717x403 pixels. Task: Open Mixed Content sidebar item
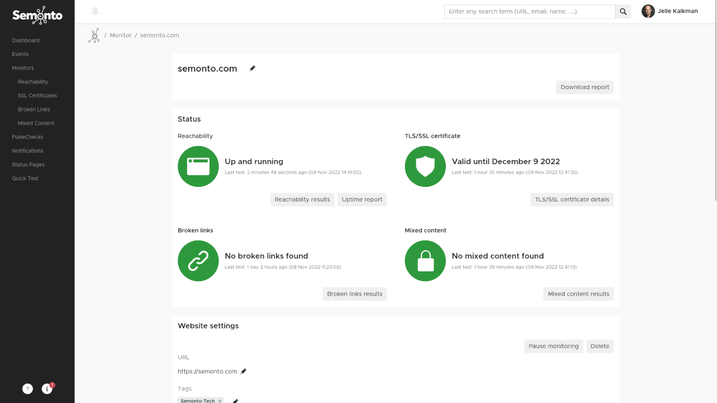tap(36, 123)
